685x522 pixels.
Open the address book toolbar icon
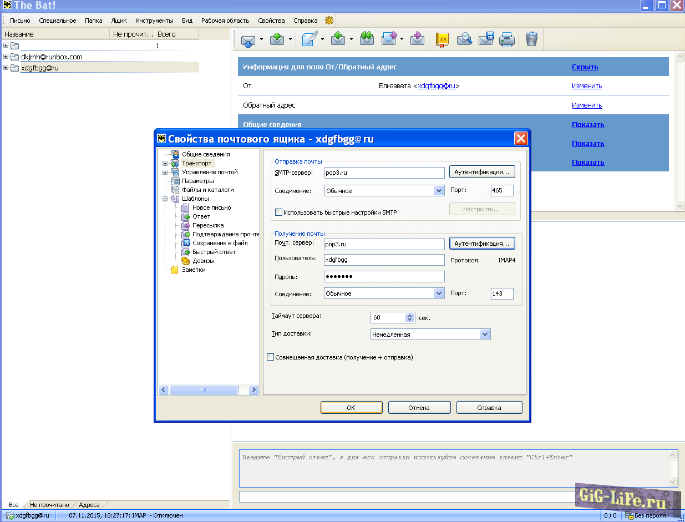point(442,39)
